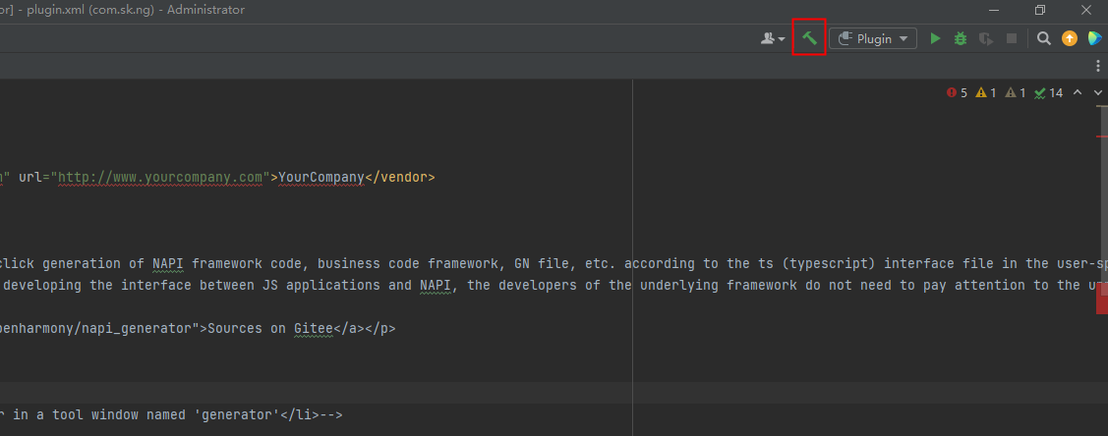Click the orange update arrow icon
1108x436 pixels.
tap(1070, 38)
